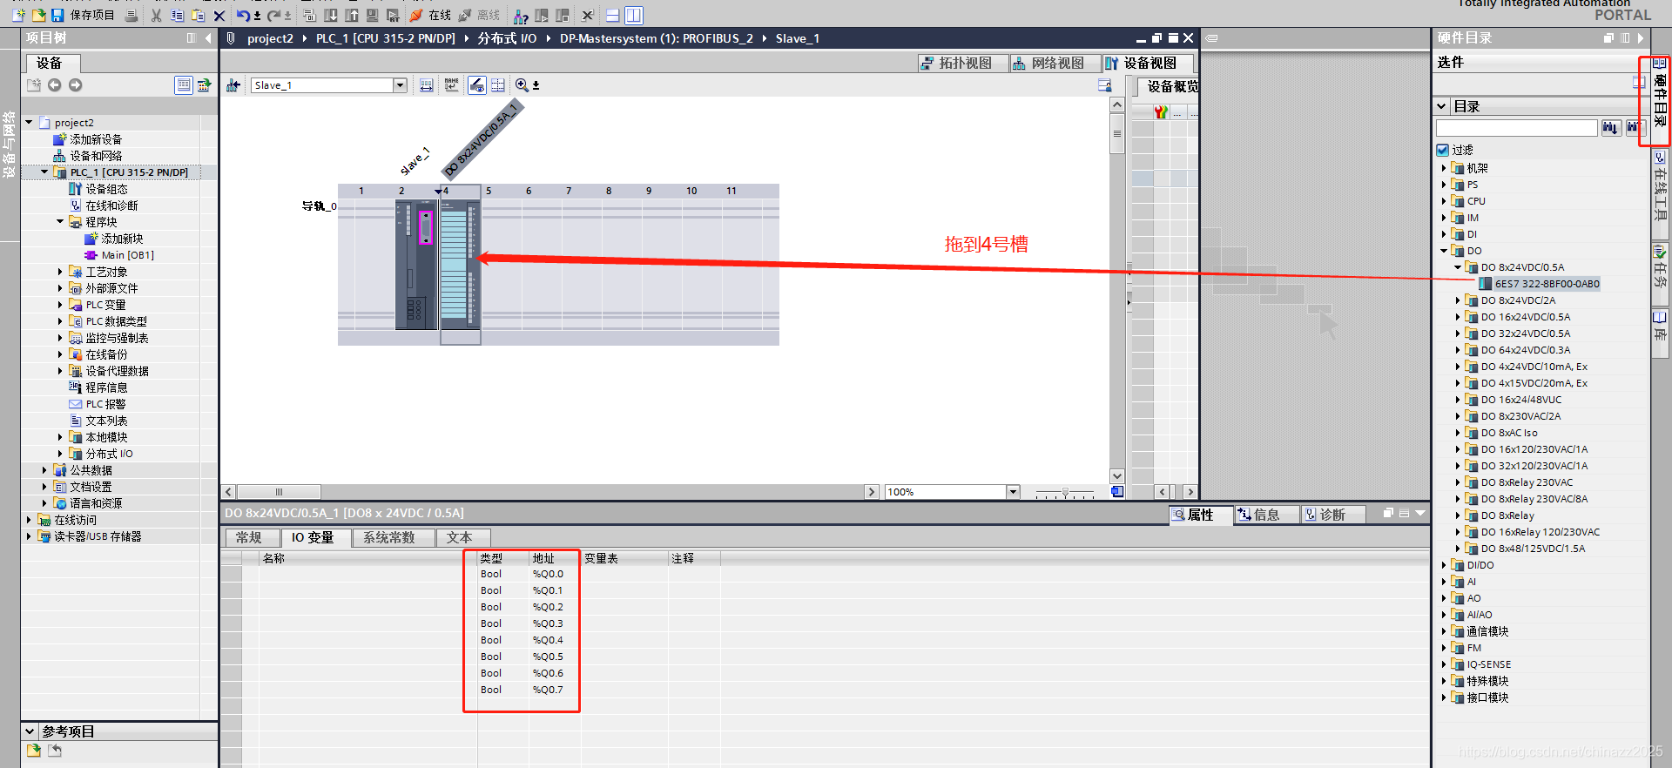Viewport: 1672px width, 768px height.
Task: Click the Print icon in toolbar
Action: point(131,15)
